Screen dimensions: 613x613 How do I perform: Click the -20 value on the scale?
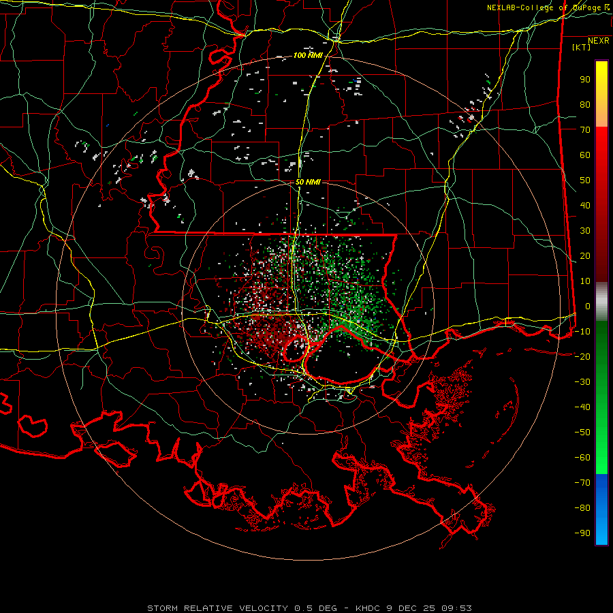582,357
